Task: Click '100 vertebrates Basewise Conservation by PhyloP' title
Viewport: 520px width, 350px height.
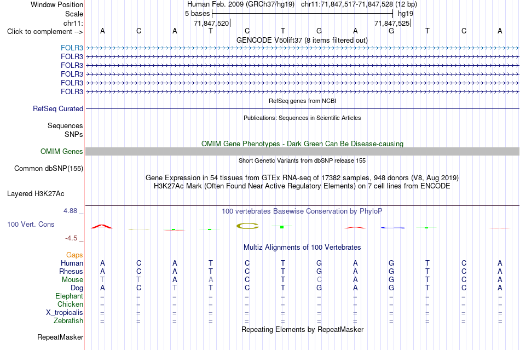Action: coord(302,211)
